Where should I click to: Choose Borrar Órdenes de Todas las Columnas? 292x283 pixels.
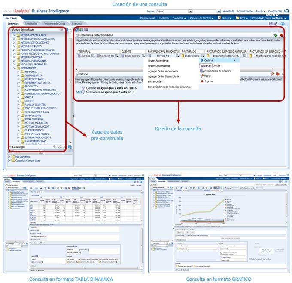(169, 87)
